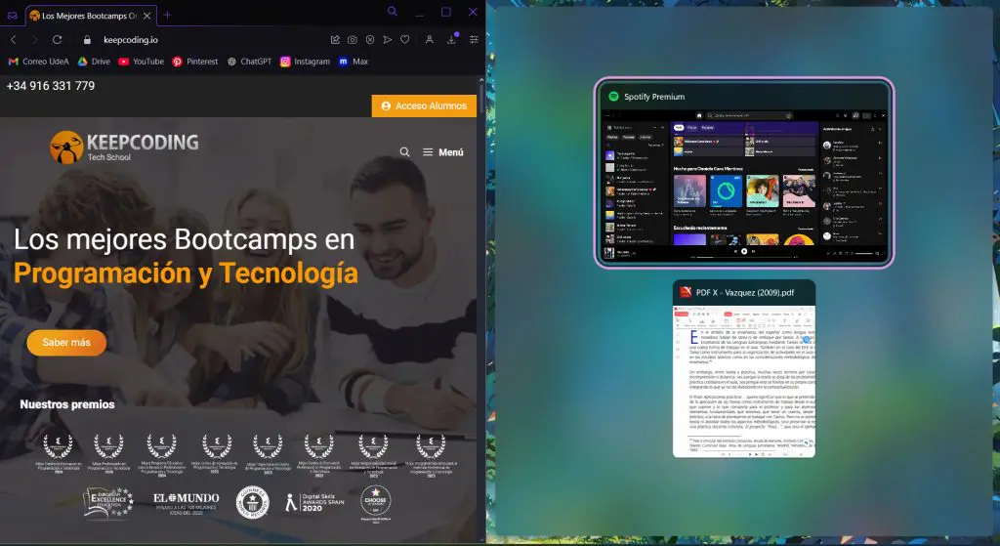The image size is (1000, 546).
Task: Open the ad blocker shield icon
Action: pyautogui.click(x=370, y=39)
